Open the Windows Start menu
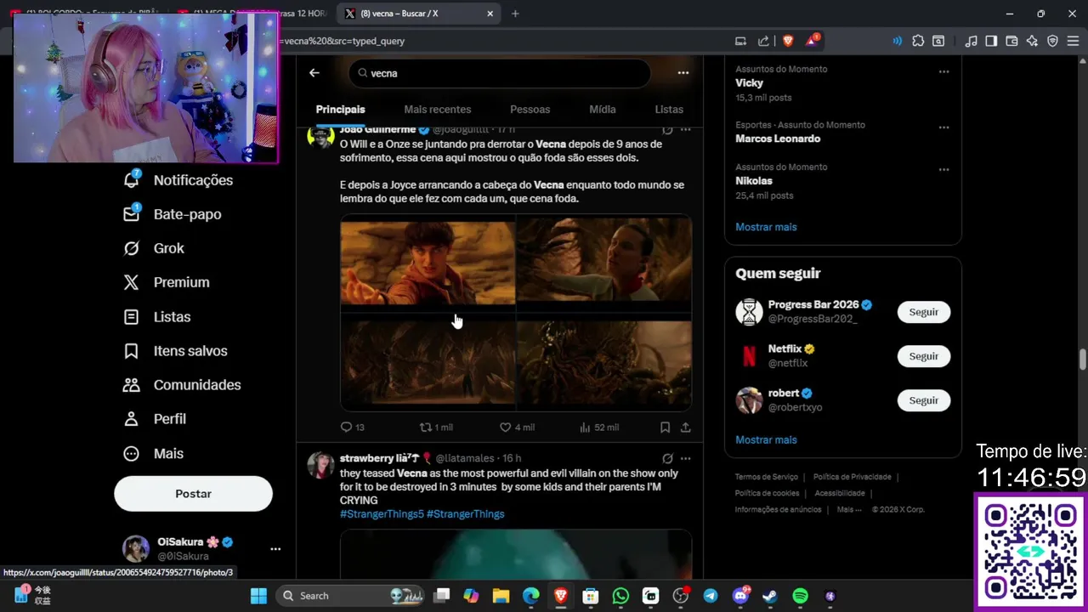 (258, 596)
